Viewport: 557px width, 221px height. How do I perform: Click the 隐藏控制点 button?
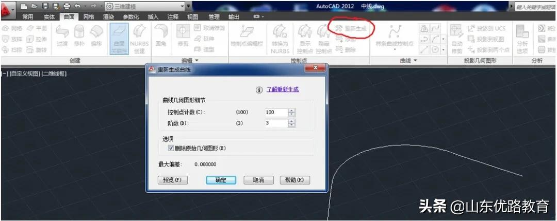point(323,39)
